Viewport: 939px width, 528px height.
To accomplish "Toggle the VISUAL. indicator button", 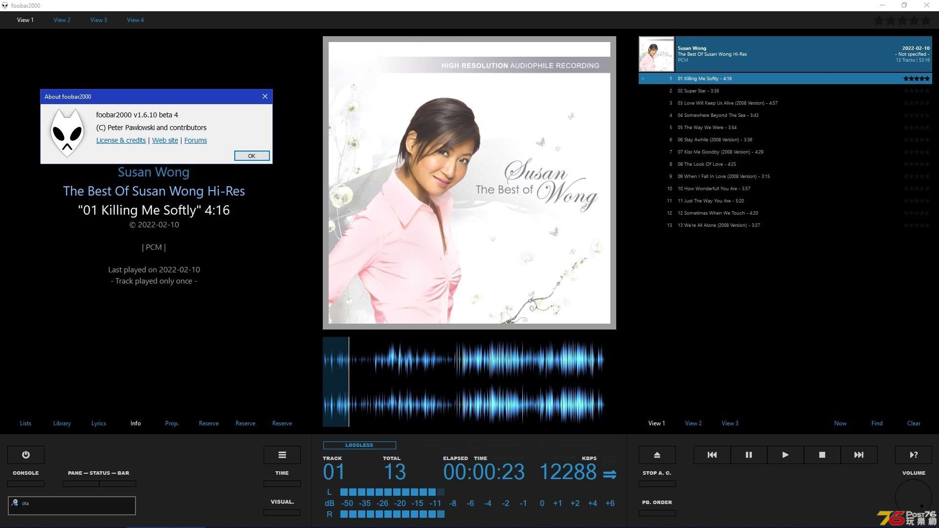I will 282,512.
